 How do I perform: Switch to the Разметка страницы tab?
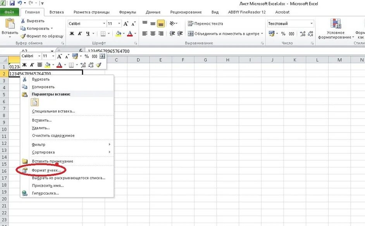(91, 12)
